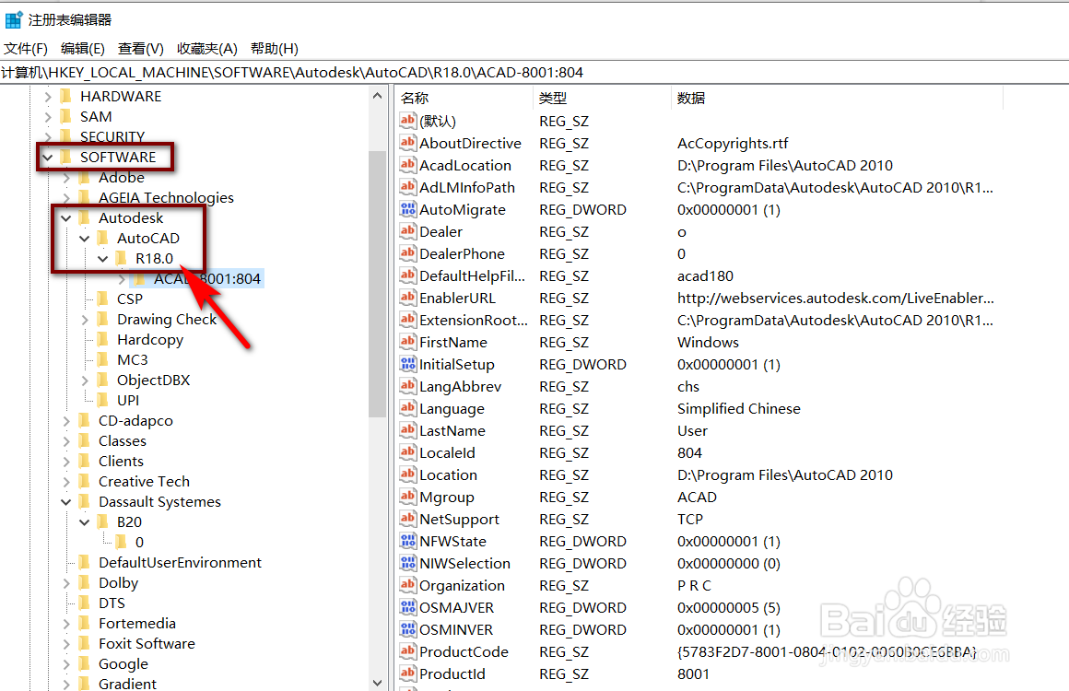Click the AGEIA Technologies folder icon

click(x=85, y=197)
